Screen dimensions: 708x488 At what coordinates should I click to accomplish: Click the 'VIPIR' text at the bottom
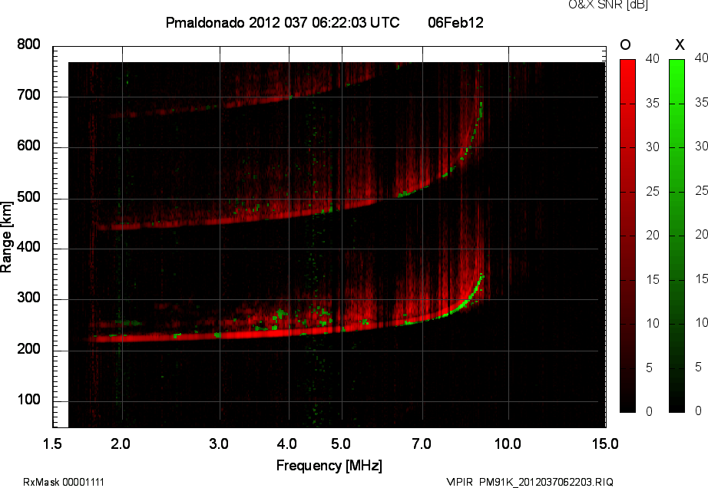pos(459,482)
